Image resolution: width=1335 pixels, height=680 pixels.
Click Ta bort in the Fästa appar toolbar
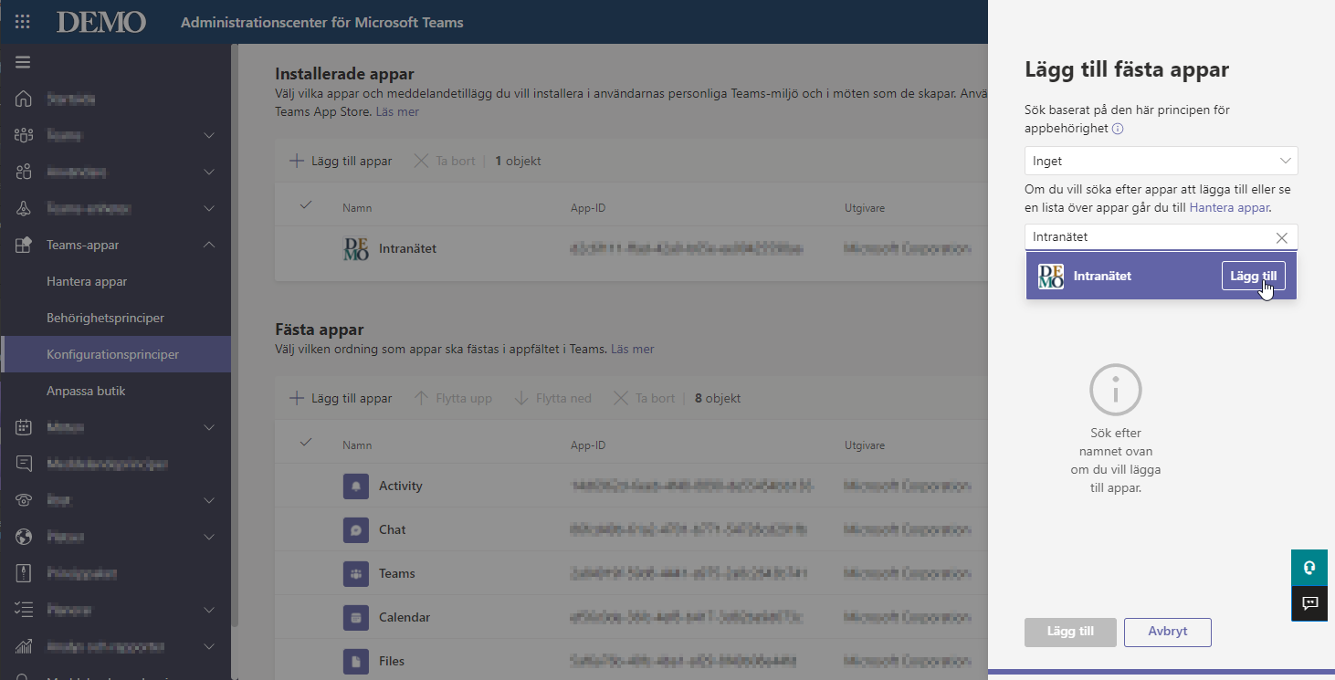[x=644, y=398]
